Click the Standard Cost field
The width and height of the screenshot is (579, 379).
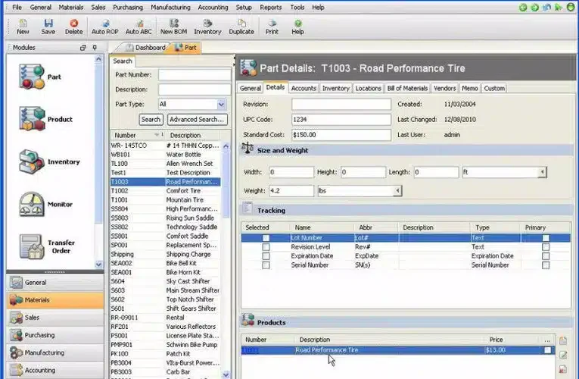[341, 135]
